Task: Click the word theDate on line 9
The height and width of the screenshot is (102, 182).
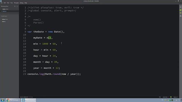Action: [39, 32]
